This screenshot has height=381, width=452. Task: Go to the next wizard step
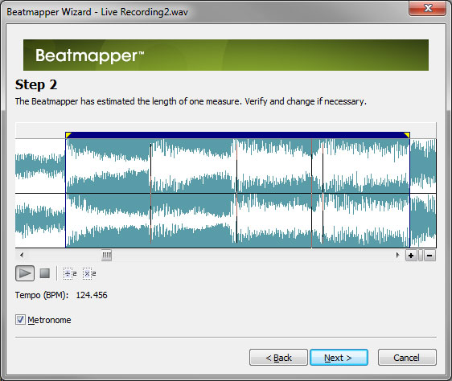[x=339, y=358]
